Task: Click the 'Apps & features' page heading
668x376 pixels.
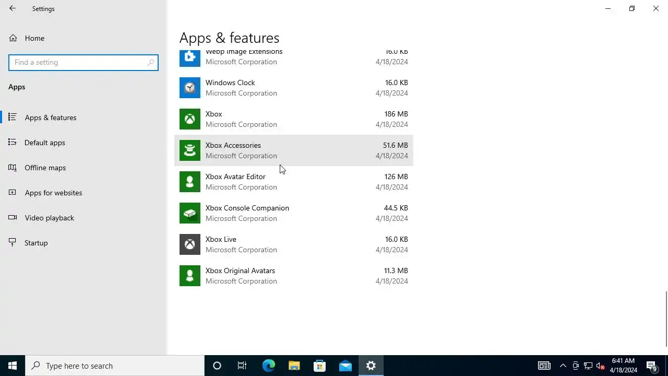Action: (x=230, y=38)
